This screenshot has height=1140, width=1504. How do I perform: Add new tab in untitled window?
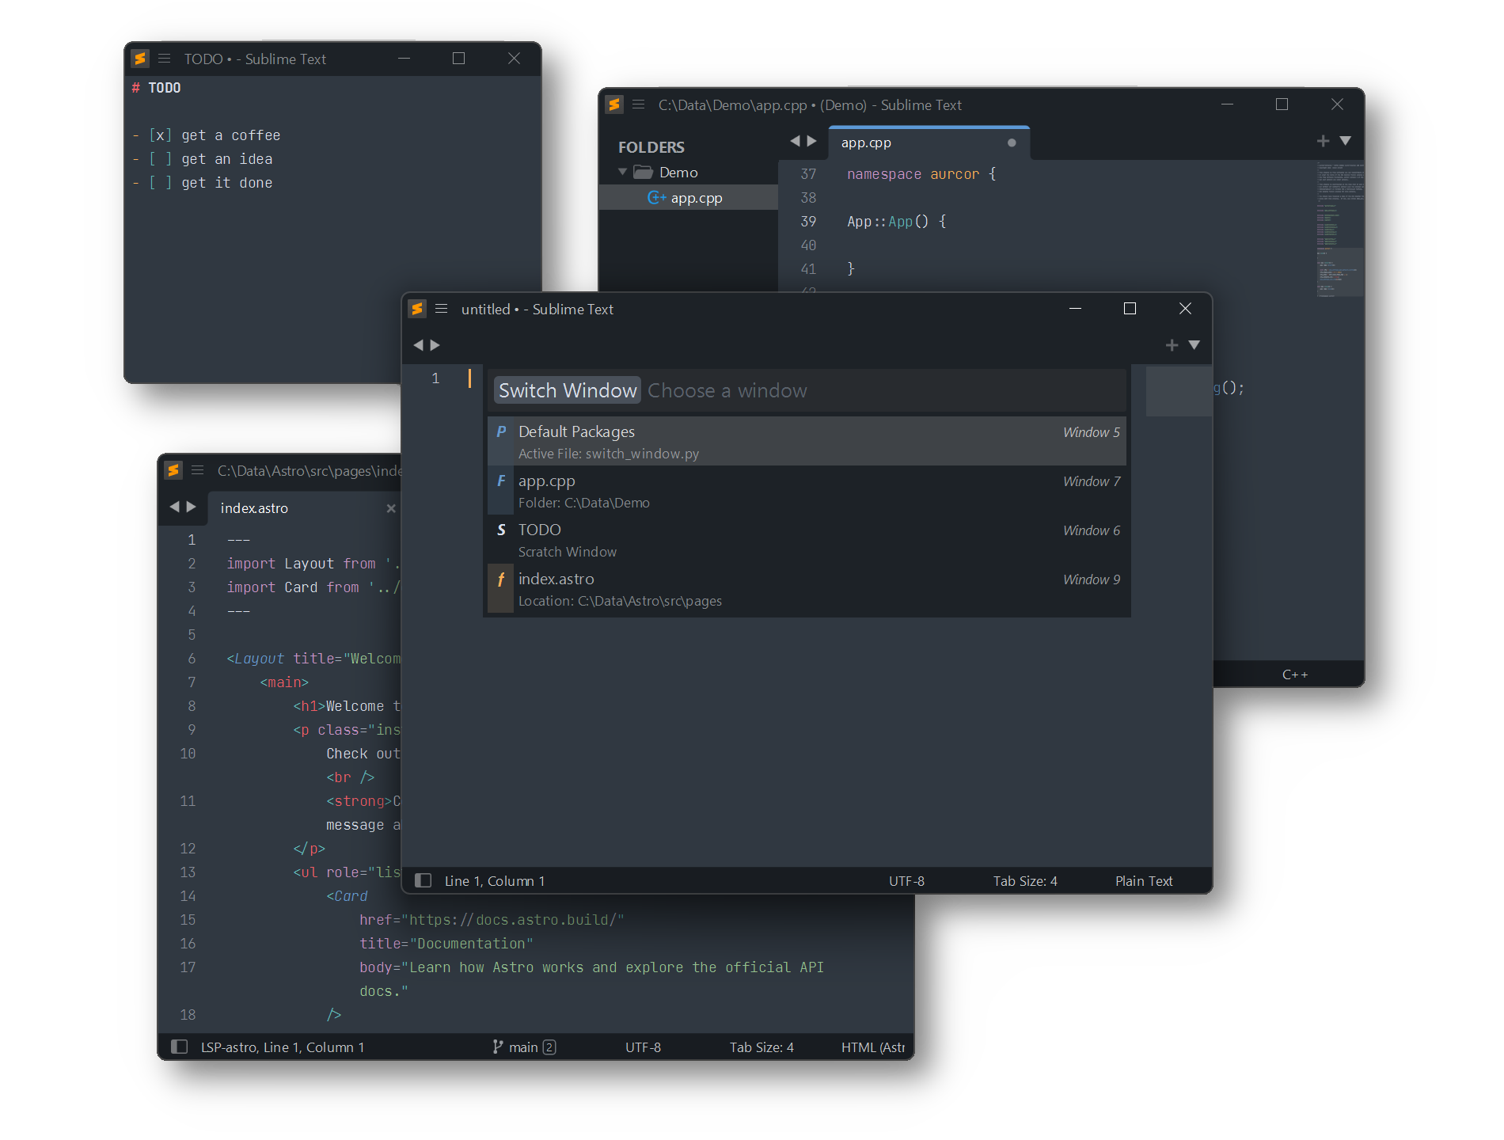click(x=1172, y=345)
